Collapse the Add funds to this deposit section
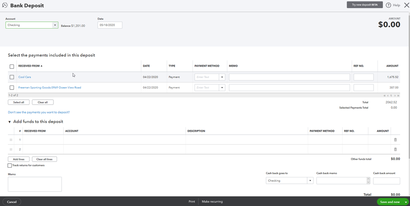Image resolution: width=410 pixels, height=206 pixels. point(10,122)
